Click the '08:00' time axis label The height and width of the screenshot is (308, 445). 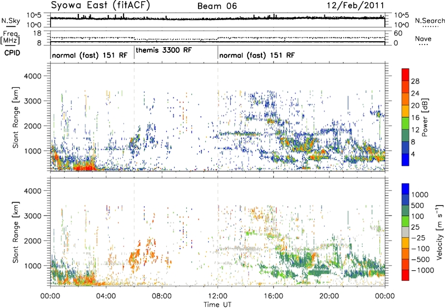tap(162, 296)
